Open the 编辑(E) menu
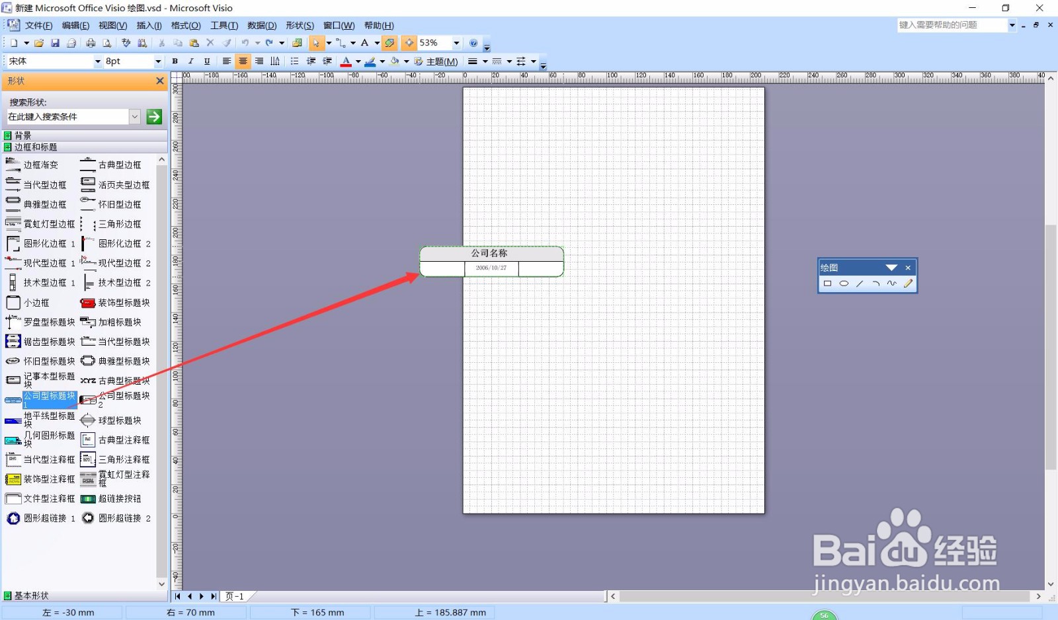This screenshot has height=620, width=1058. coord(75,25)
